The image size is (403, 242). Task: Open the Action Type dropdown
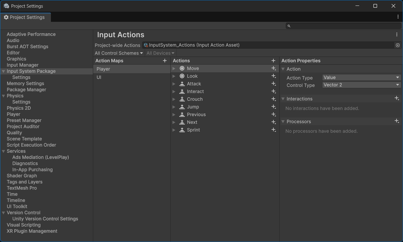pos(362,77)
